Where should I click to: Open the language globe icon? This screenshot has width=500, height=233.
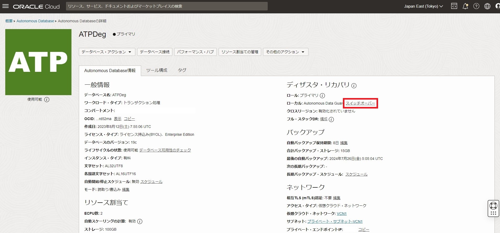487,6
